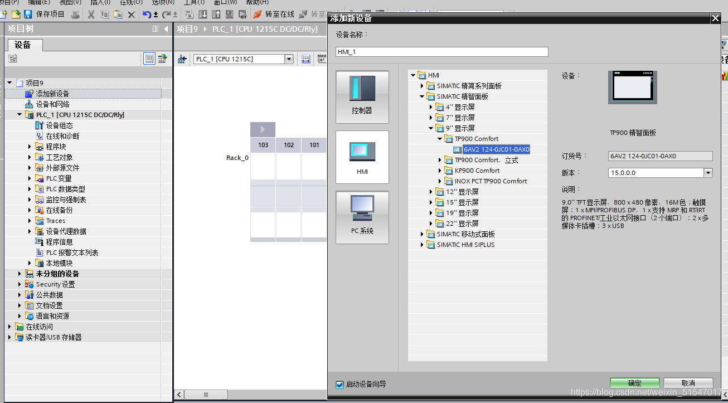Cancel the dialog with 取消

[688, 383]
